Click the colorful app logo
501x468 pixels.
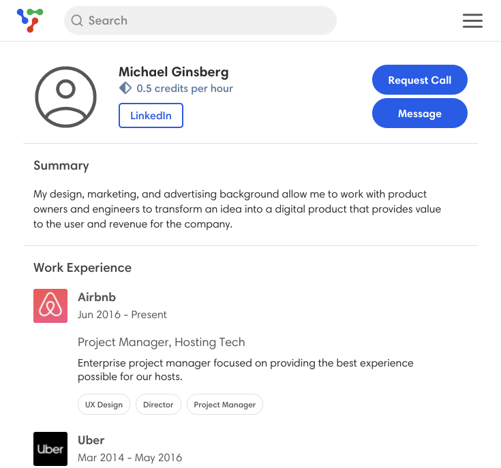click(x=30, y=20)
